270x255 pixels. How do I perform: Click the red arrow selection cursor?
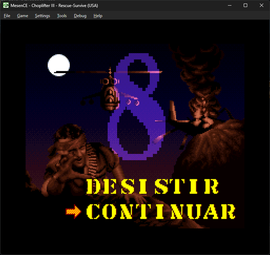pyautogui.click(x=73, y=212)
